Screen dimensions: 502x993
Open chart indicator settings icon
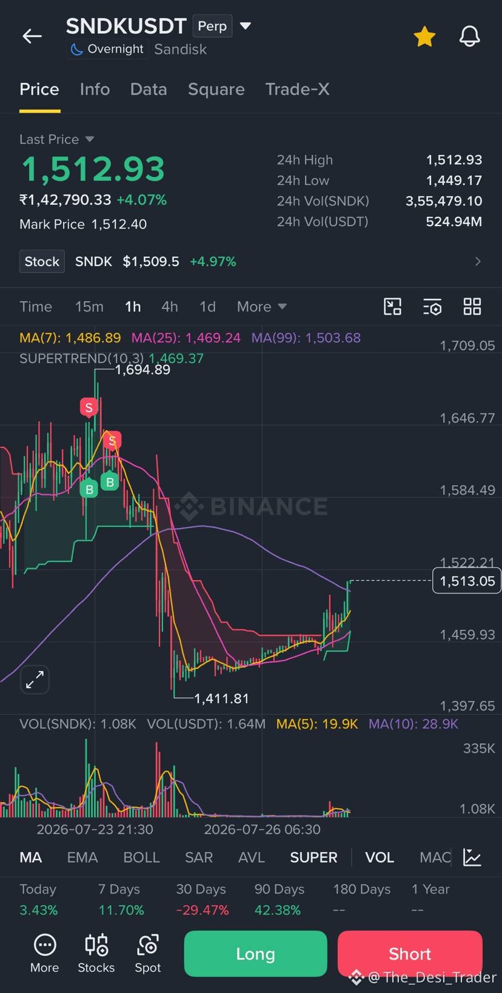pos(432,307)
